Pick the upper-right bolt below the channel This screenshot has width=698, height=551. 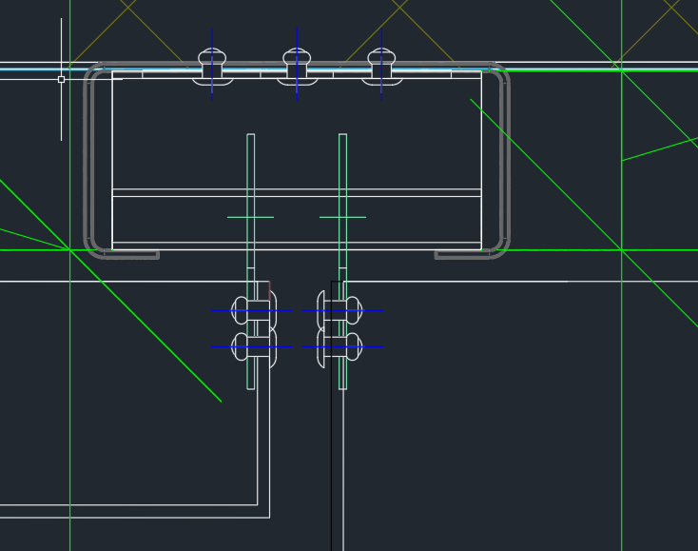click(340, 310)
